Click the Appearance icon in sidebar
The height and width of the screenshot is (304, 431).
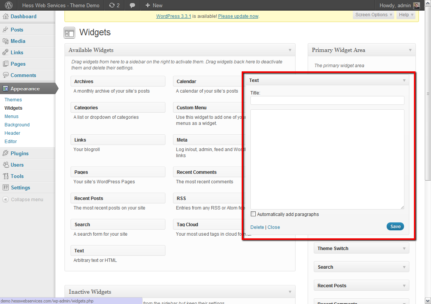(x=5, y=88)
